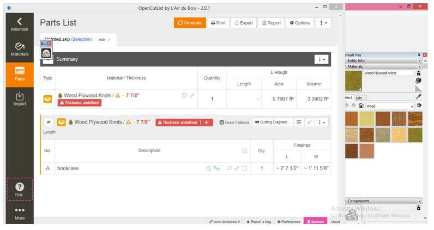Click the dimmed icon after the labels button
This screenshot has height=230, width=434.
310,122
